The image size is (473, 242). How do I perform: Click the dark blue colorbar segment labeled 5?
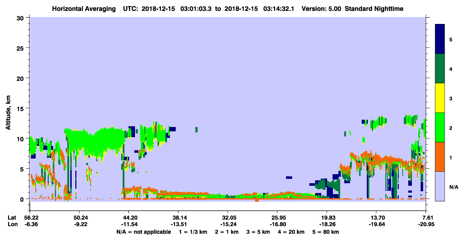click(440, 39)
